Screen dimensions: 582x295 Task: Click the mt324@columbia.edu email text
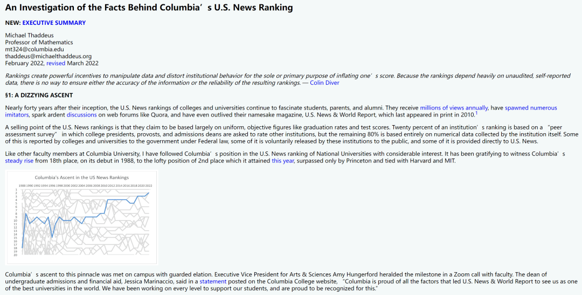tap(34, 50)
